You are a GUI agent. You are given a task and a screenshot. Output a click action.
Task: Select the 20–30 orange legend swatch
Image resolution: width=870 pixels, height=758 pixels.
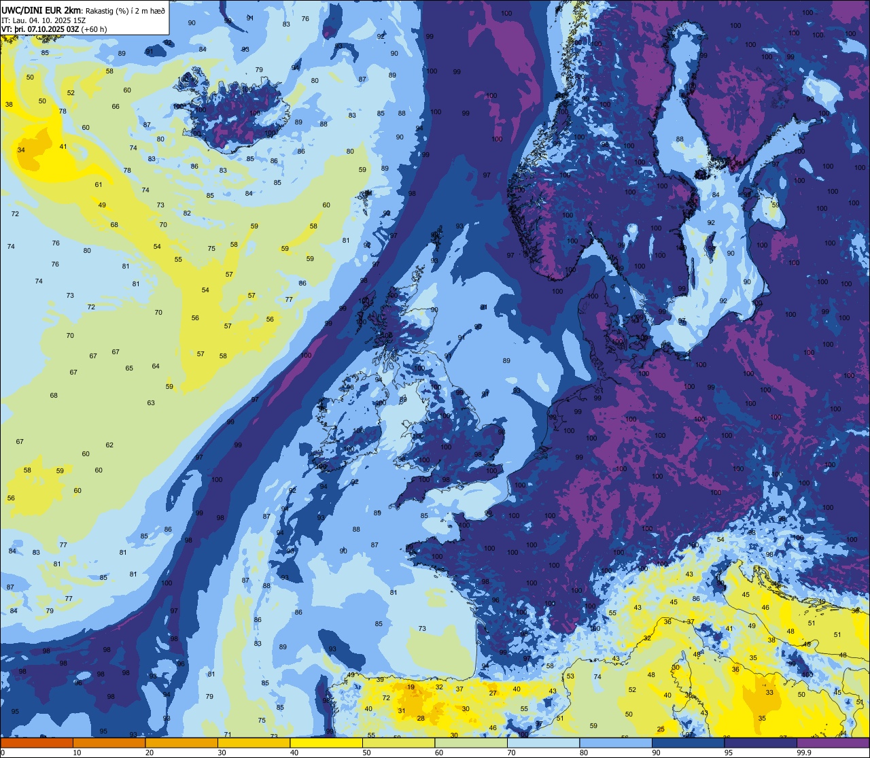coord(181,742)
